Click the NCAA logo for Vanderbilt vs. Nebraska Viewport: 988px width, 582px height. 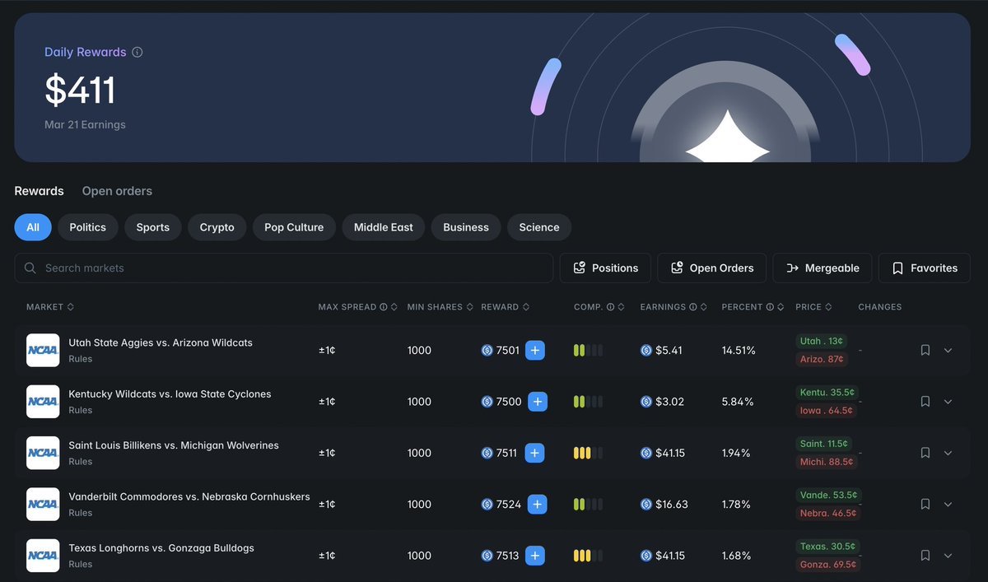[x=43, y=504]
